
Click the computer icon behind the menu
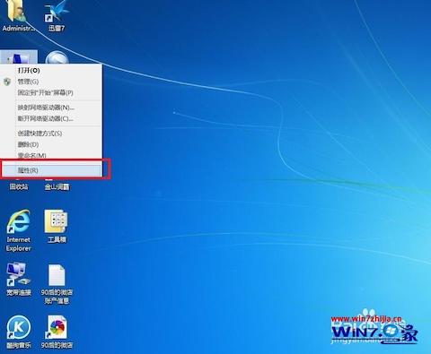19,56
